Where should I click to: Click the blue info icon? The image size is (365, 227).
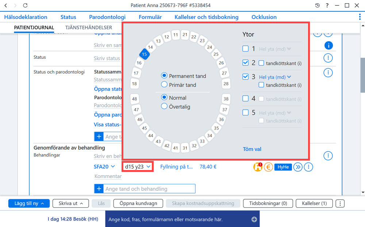click(328, 46)
